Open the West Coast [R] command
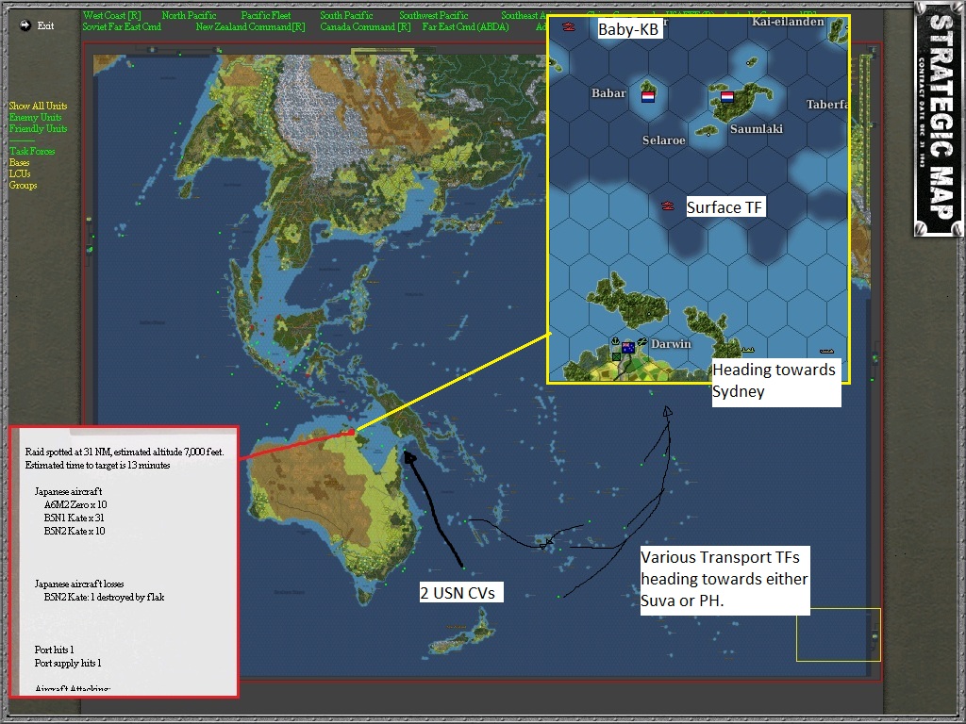The height and width of the screenshot is (724, 966). pos(112,15)
